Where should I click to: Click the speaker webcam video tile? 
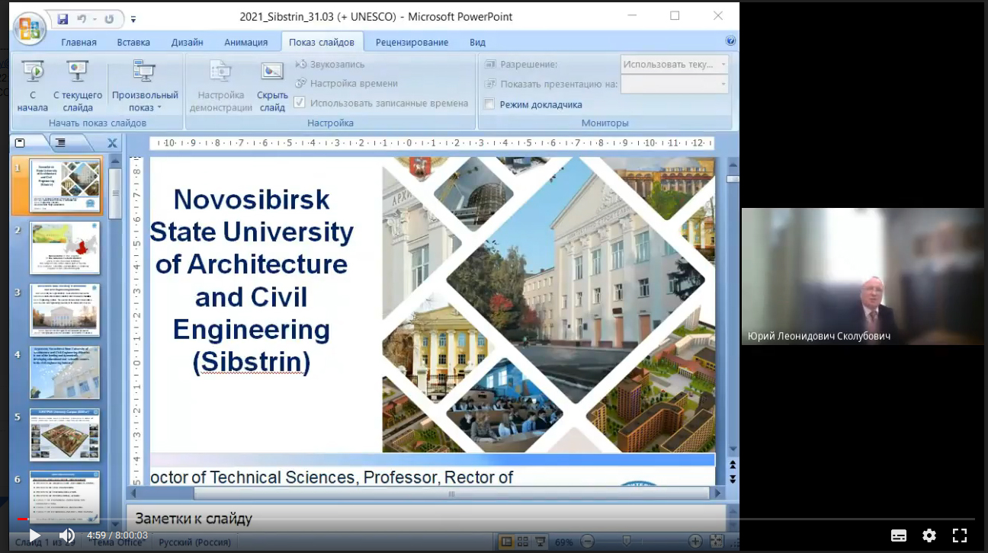click(x=862, y=276)
